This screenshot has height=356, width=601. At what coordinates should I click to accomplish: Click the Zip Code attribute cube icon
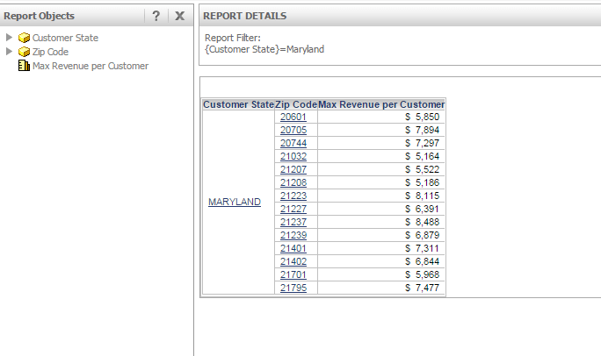click(24, 52)
